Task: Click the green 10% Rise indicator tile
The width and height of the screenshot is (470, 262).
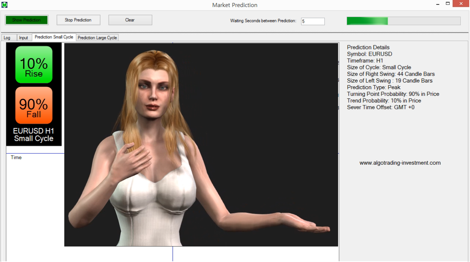Action: [x=34, y=65]
